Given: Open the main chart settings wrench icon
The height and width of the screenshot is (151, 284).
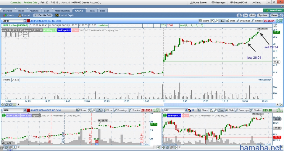Looking at the screenshot, I should pyautogui.click(x=216, y=21).
